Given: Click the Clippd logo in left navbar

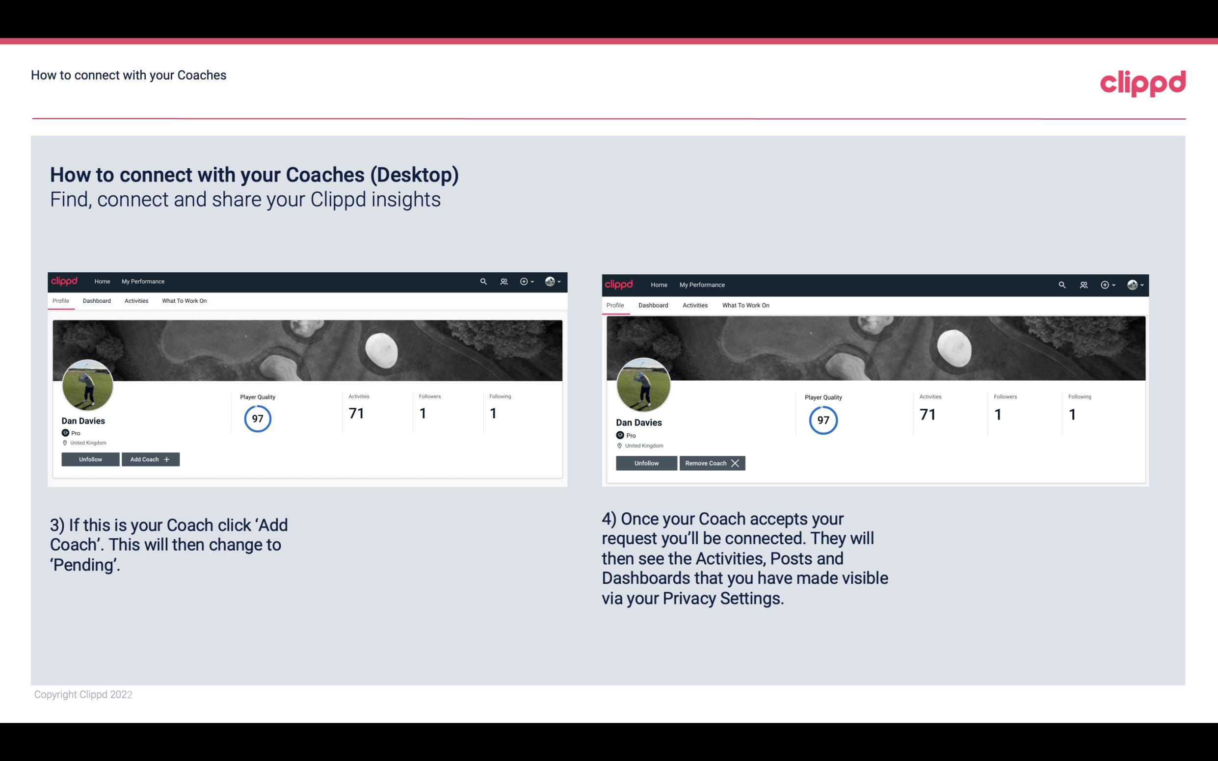Looking at the screenshot, I should pos(65,282).
